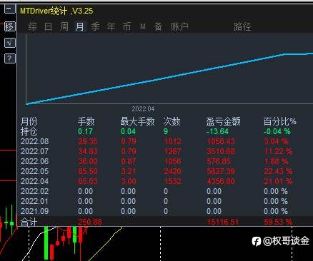Select the 持仓 row label
Screen dimensions: 313x261
[29, 131]
